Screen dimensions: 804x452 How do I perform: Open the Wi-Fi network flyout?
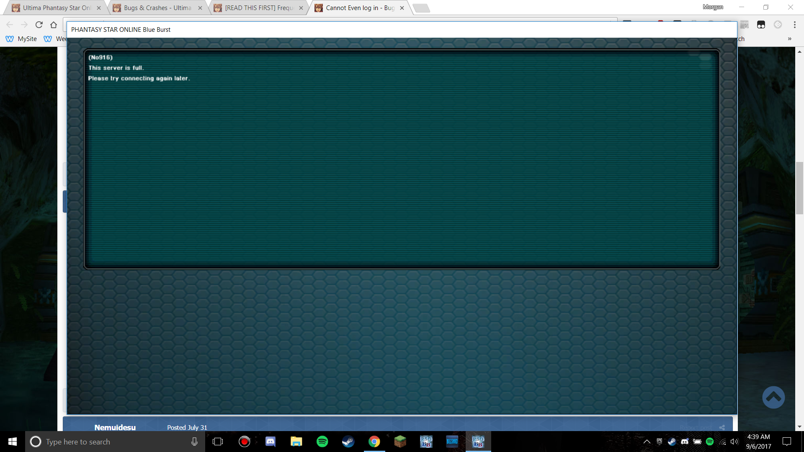[722, 442]
